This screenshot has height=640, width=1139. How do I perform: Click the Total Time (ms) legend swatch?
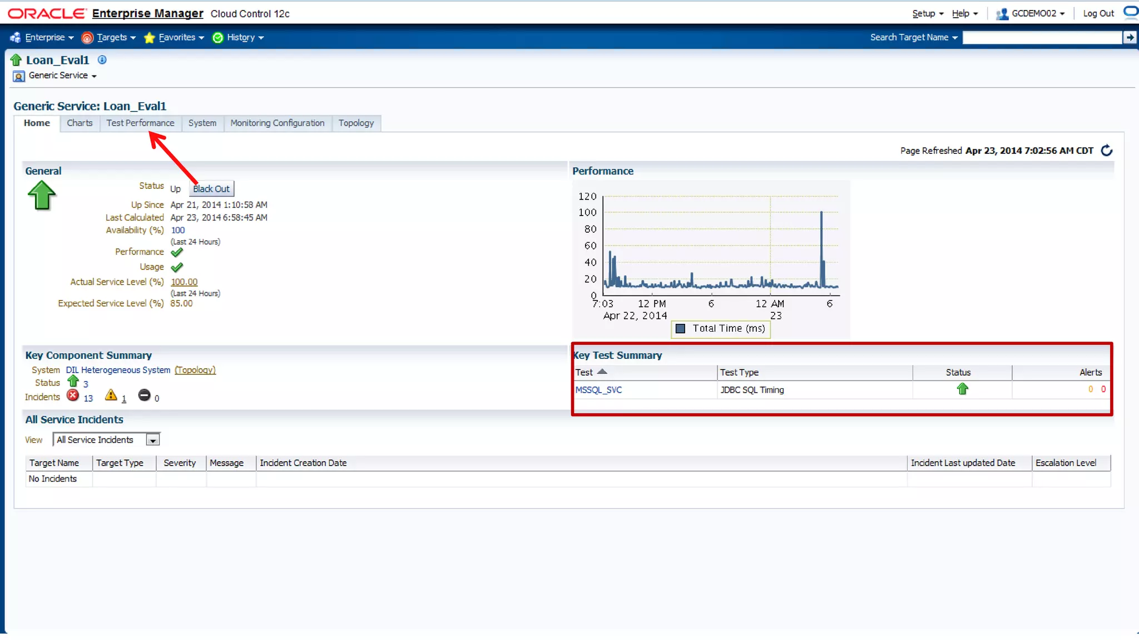point(680,328)
